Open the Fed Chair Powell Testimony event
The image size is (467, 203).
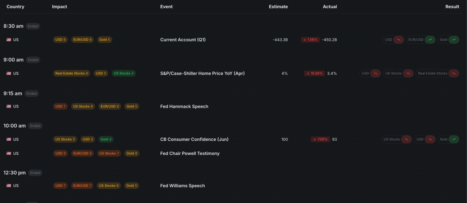click(x=190, y=153)
